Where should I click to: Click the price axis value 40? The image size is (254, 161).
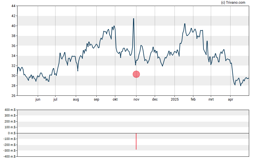coord(13,26)
